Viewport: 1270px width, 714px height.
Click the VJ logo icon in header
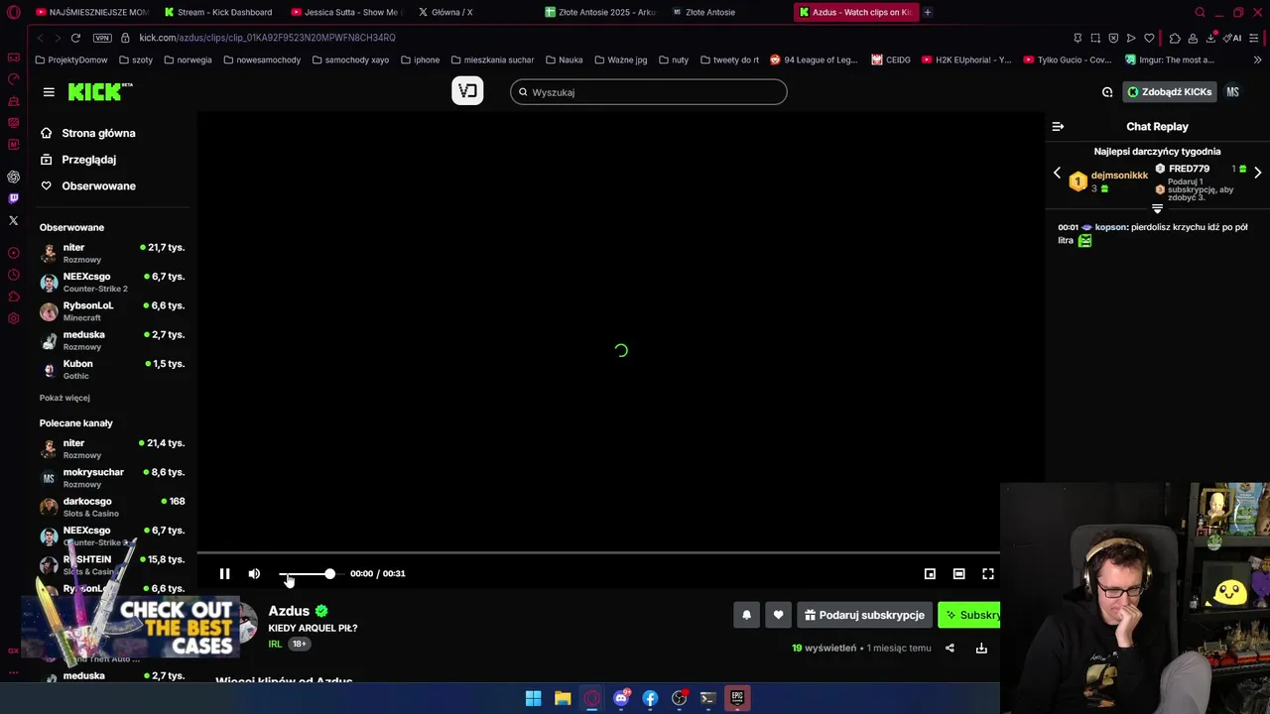[467, 91]
